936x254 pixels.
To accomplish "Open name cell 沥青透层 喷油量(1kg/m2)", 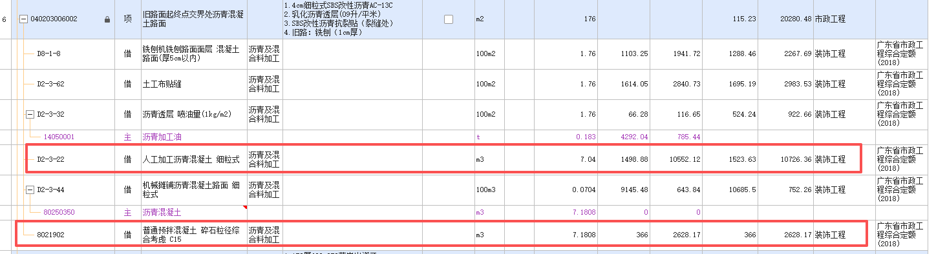I will [194, 115].
